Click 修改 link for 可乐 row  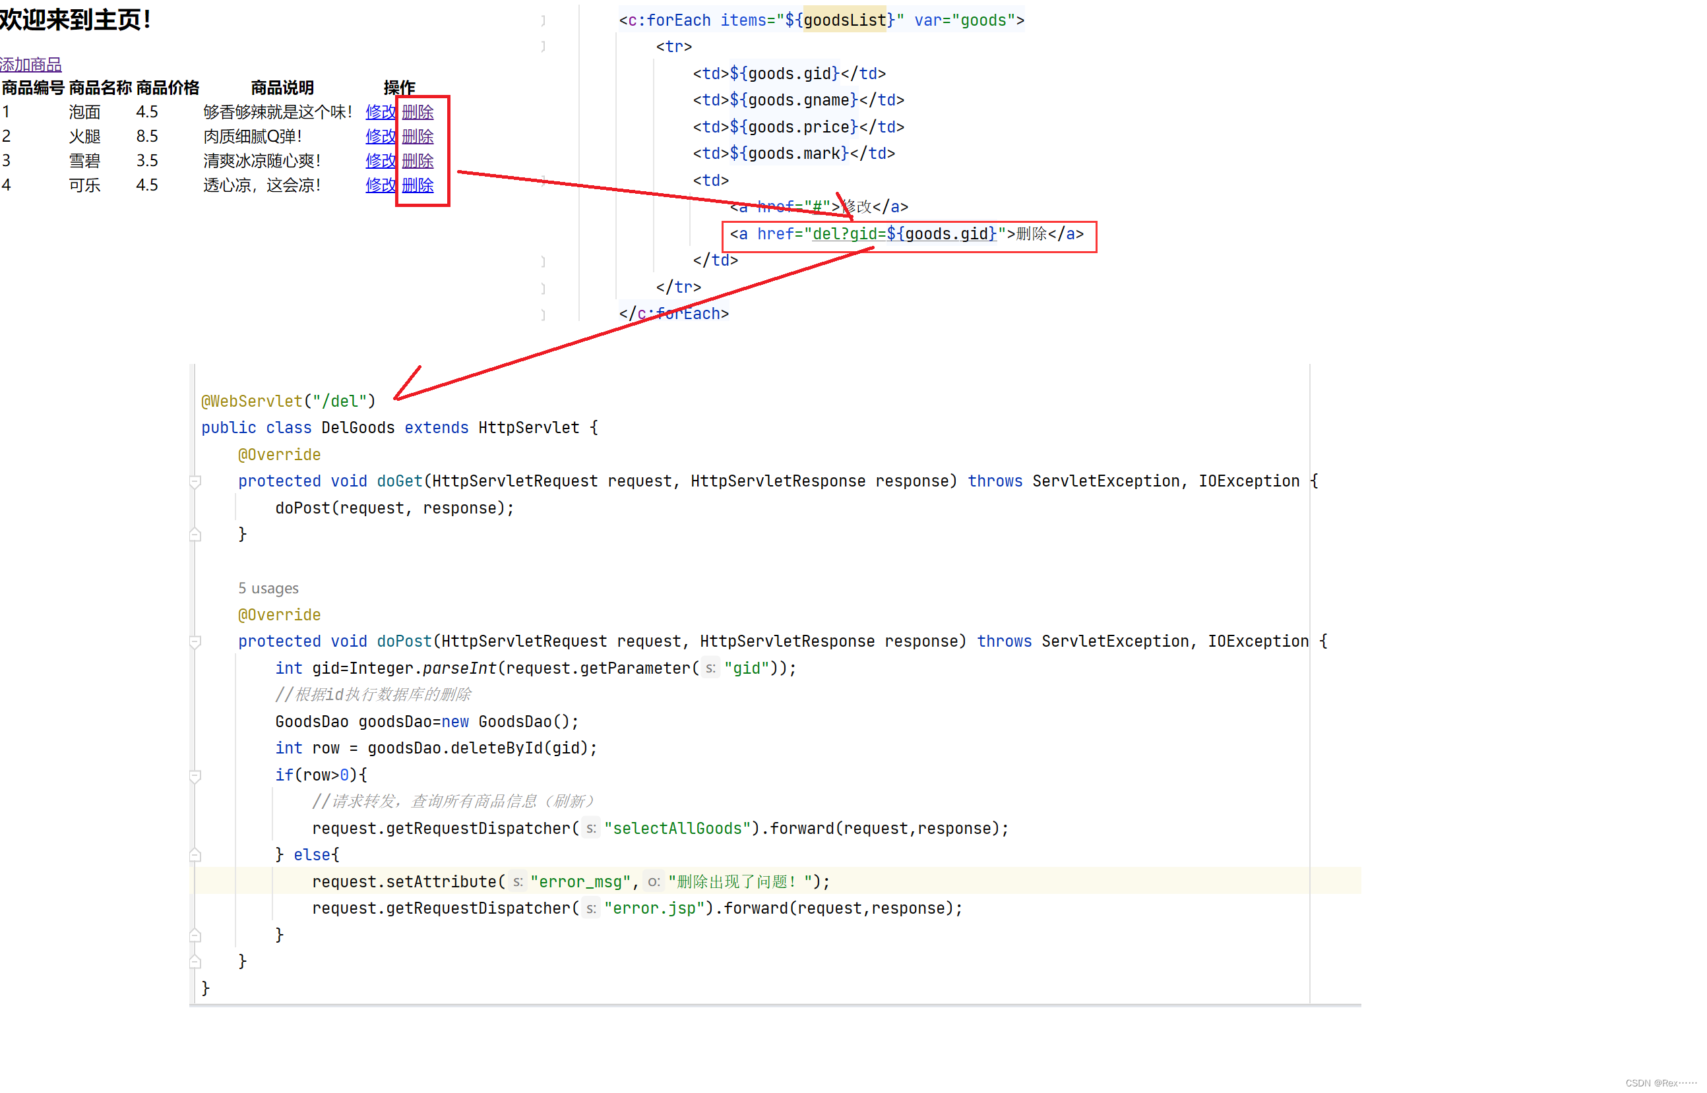click(380, 185)
